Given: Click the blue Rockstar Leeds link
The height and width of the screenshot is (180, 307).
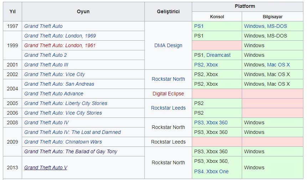Looking at the screenshot, I should [168, 108].
